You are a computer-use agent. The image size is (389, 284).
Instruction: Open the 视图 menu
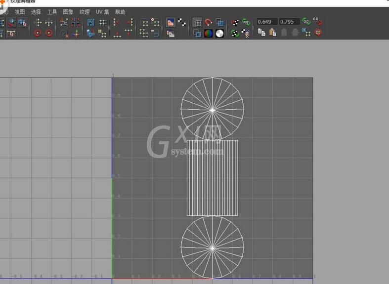tap(20, 12)
